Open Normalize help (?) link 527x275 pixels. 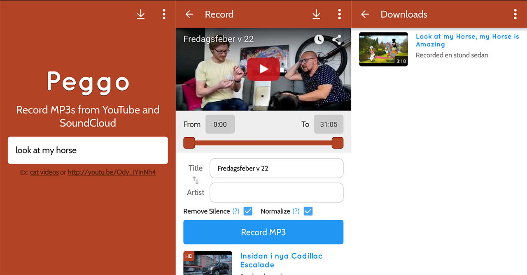click(296, 211)
